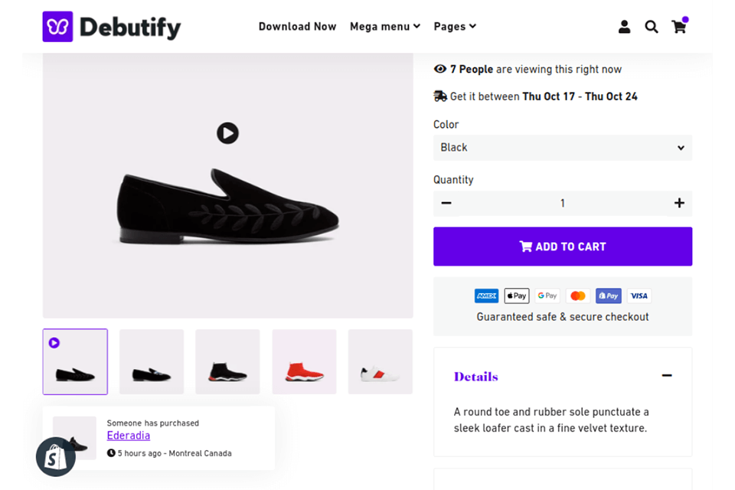
Task: Click the delivery truck shipping icon
Action: tap(439, 96)
